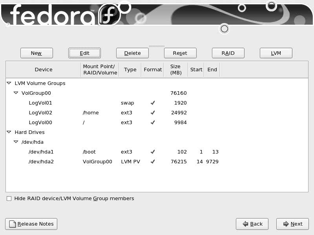Viewport: 314px width, 235px height.
Task: Click the 9984 size value
Action: [181, 123]
